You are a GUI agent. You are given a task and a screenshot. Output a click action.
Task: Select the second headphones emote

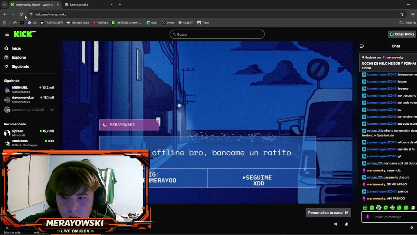392,208
